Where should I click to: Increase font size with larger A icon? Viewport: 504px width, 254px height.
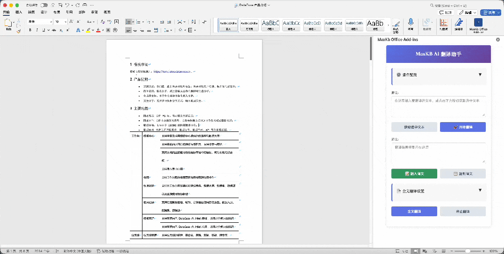(71, 21)
